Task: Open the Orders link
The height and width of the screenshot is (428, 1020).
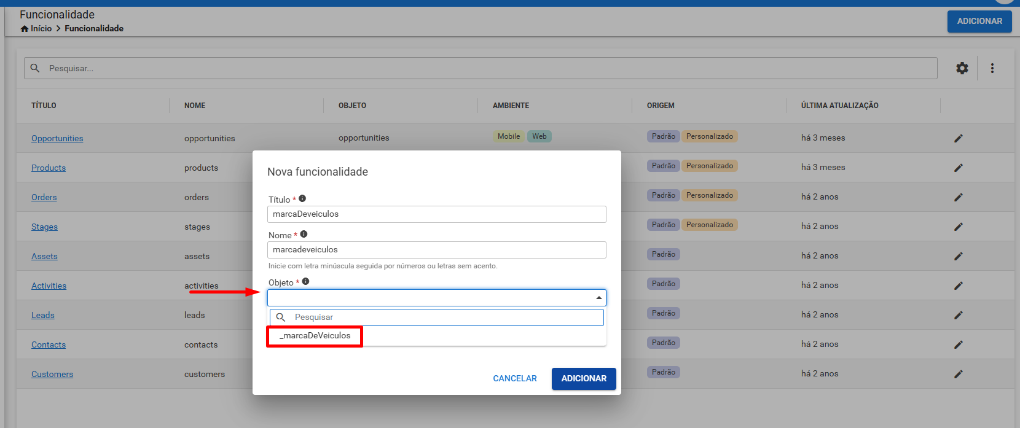Action: point(44,197)
